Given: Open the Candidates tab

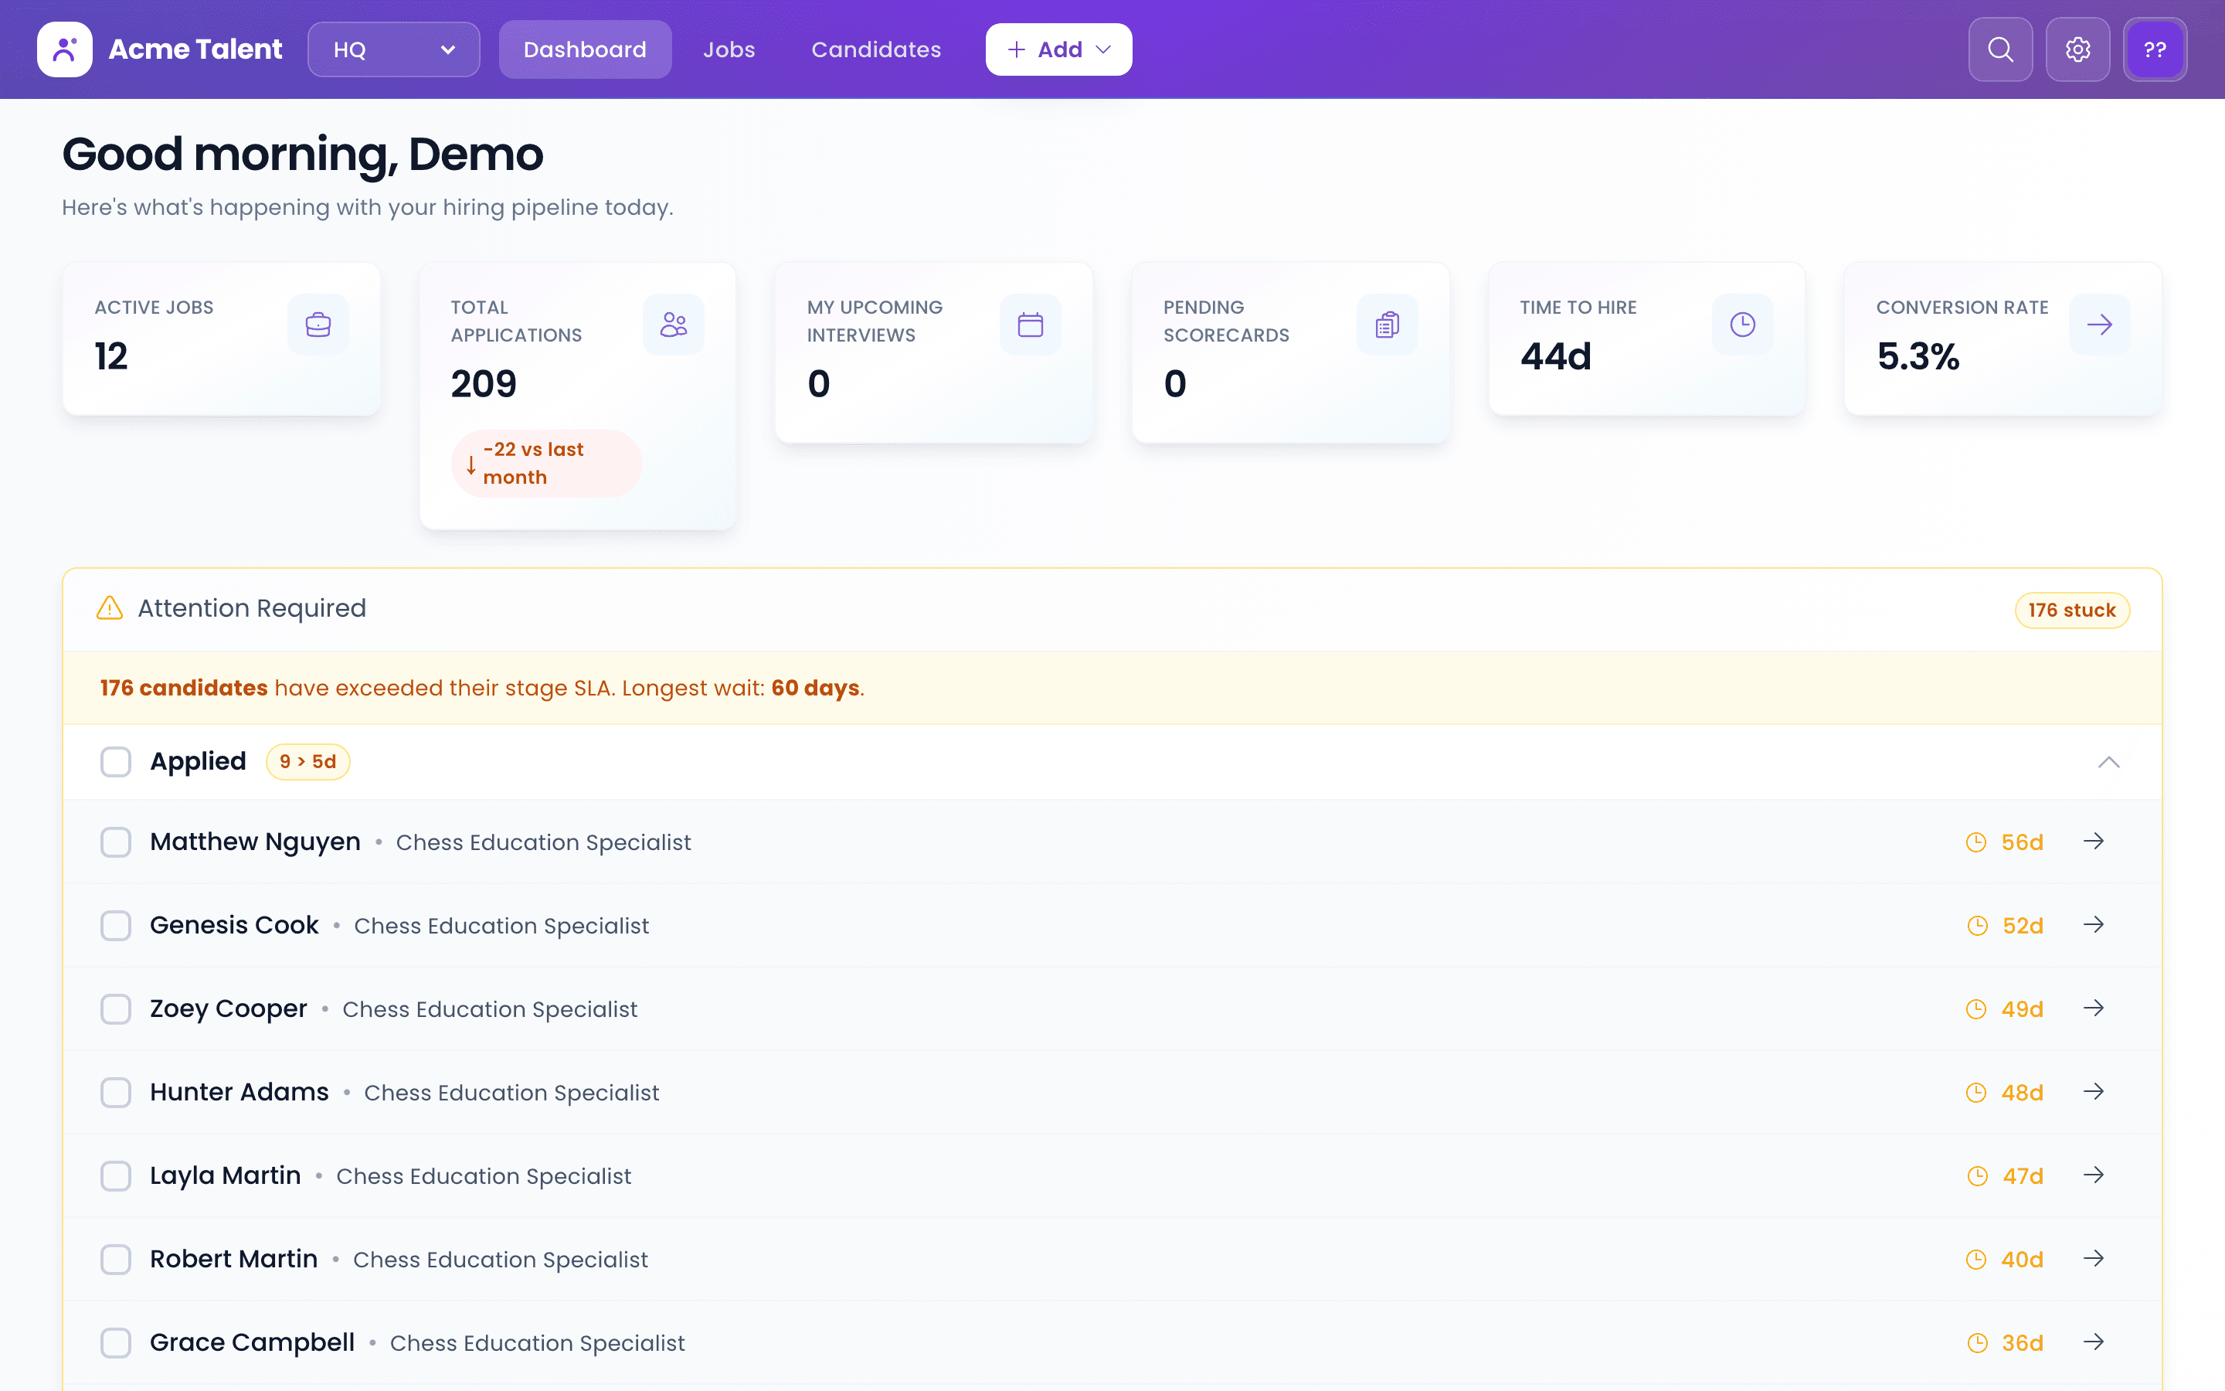Looking at the screenshot, I should 876,49.
